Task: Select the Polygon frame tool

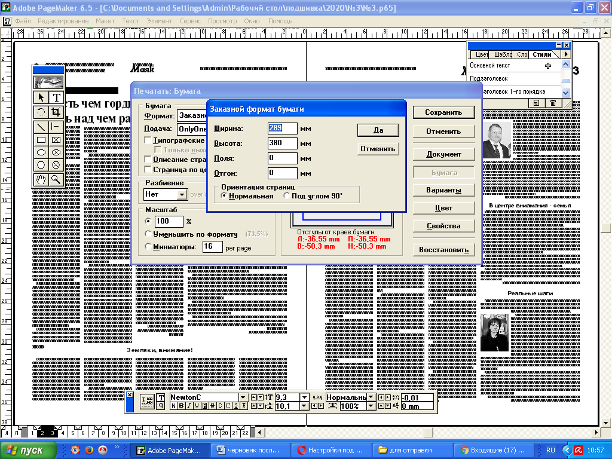Action: [56, 165]
